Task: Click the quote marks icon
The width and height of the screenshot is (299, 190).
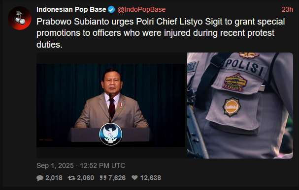Action: coord(103,178)
